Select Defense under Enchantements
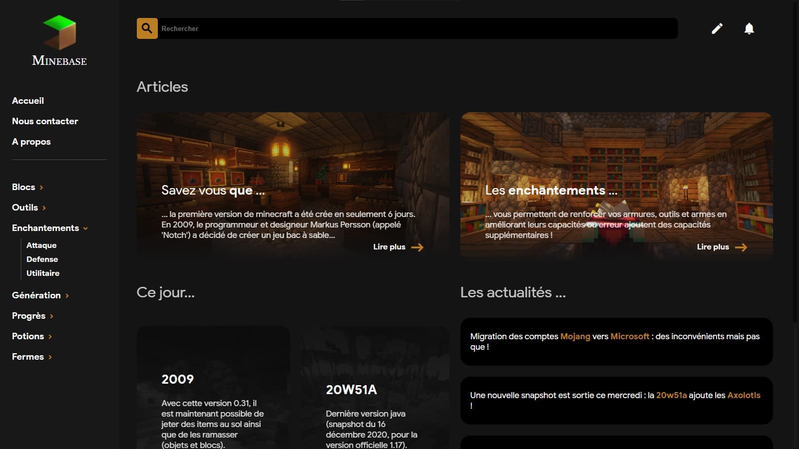Image resolution: width=799 pixels, height=449 pixels. click(x=42, y=259)
